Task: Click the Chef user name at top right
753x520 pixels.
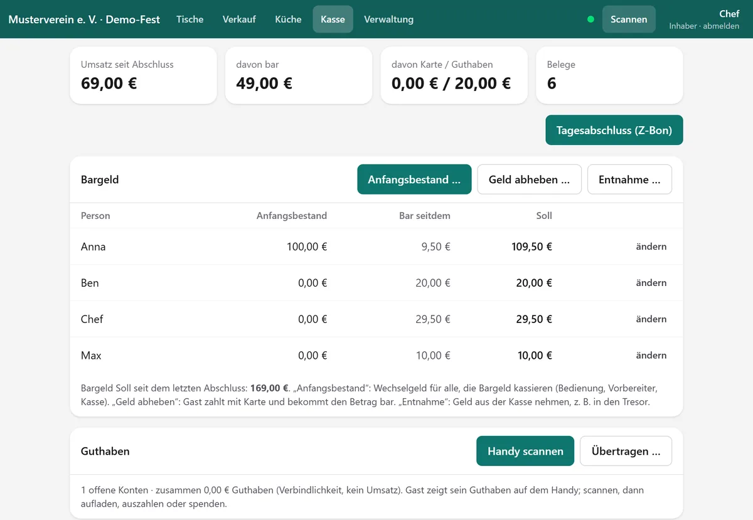Action: (x=729, y=14)
